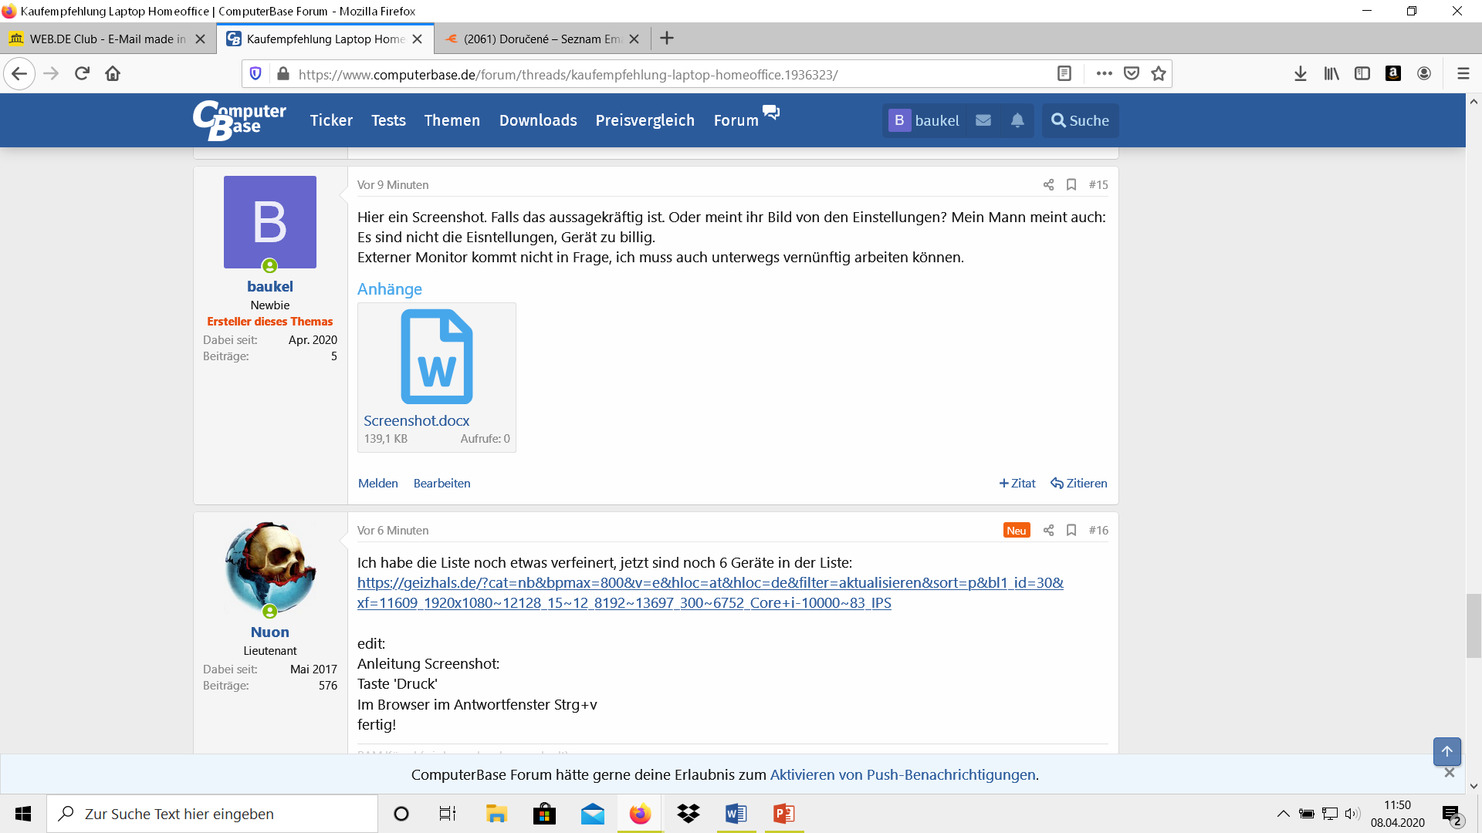Share post #15 via share icon
This screenshot has width=1482, height=833.
[1048, 184]
